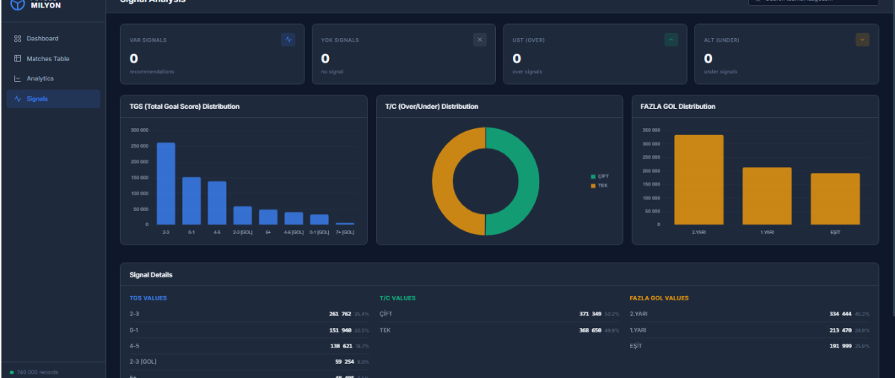895x378 pixels.
Task: Click the Dashboard grid icon in sidebar
Action: [18, 39]
